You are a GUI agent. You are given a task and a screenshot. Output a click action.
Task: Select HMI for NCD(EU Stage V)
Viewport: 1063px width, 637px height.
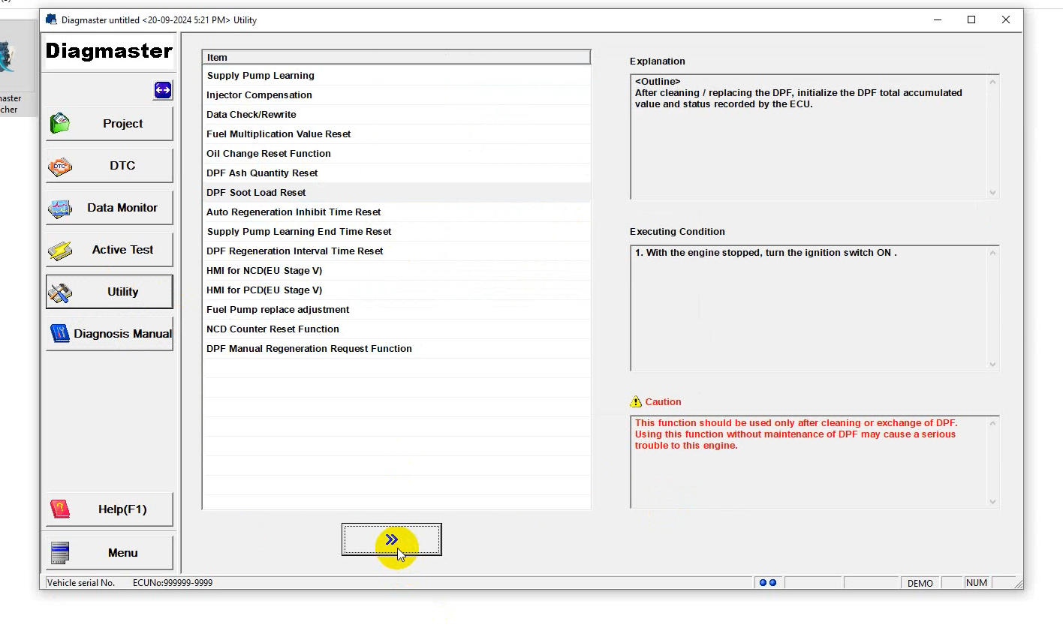[x=396, y=271]
